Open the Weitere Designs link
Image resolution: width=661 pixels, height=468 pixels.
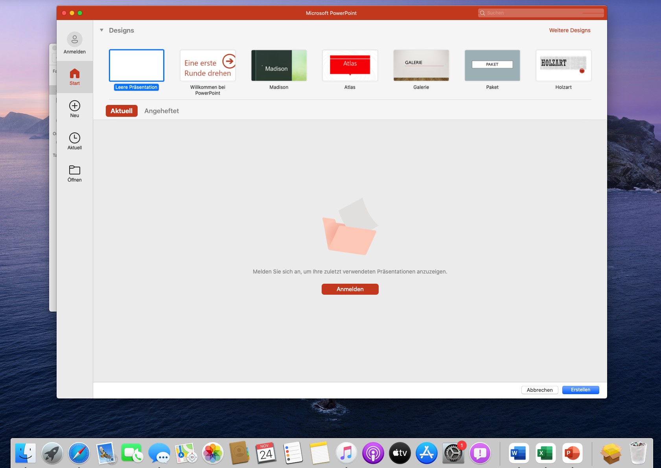pyautogui.click(x=569, y=30)
